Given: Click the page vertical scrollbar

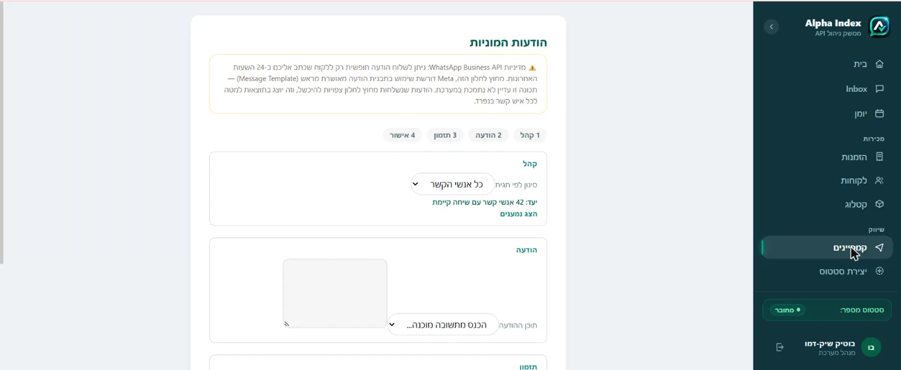Looking at the screenshot, I should pos(2,134).
